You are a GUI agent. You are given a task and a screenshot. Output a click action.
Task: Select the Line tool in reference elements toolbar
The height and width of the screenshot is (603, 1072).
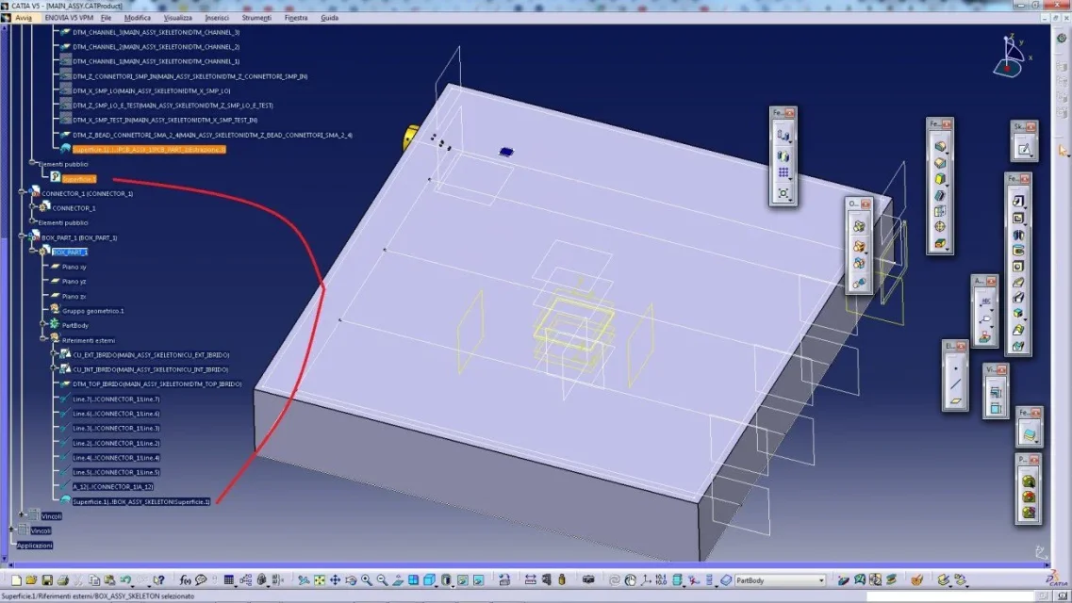(x=955, y=384)
